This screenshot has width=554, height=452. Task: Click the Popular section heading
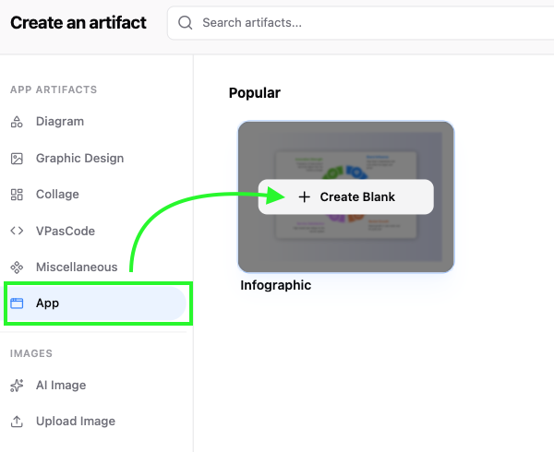tap(255, 93)
